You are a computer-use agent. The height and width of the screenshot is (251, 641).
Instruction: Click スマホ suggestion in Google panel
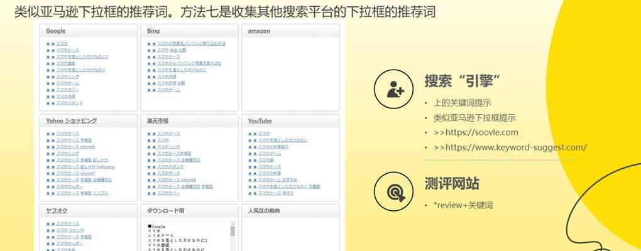pos(62,43)
